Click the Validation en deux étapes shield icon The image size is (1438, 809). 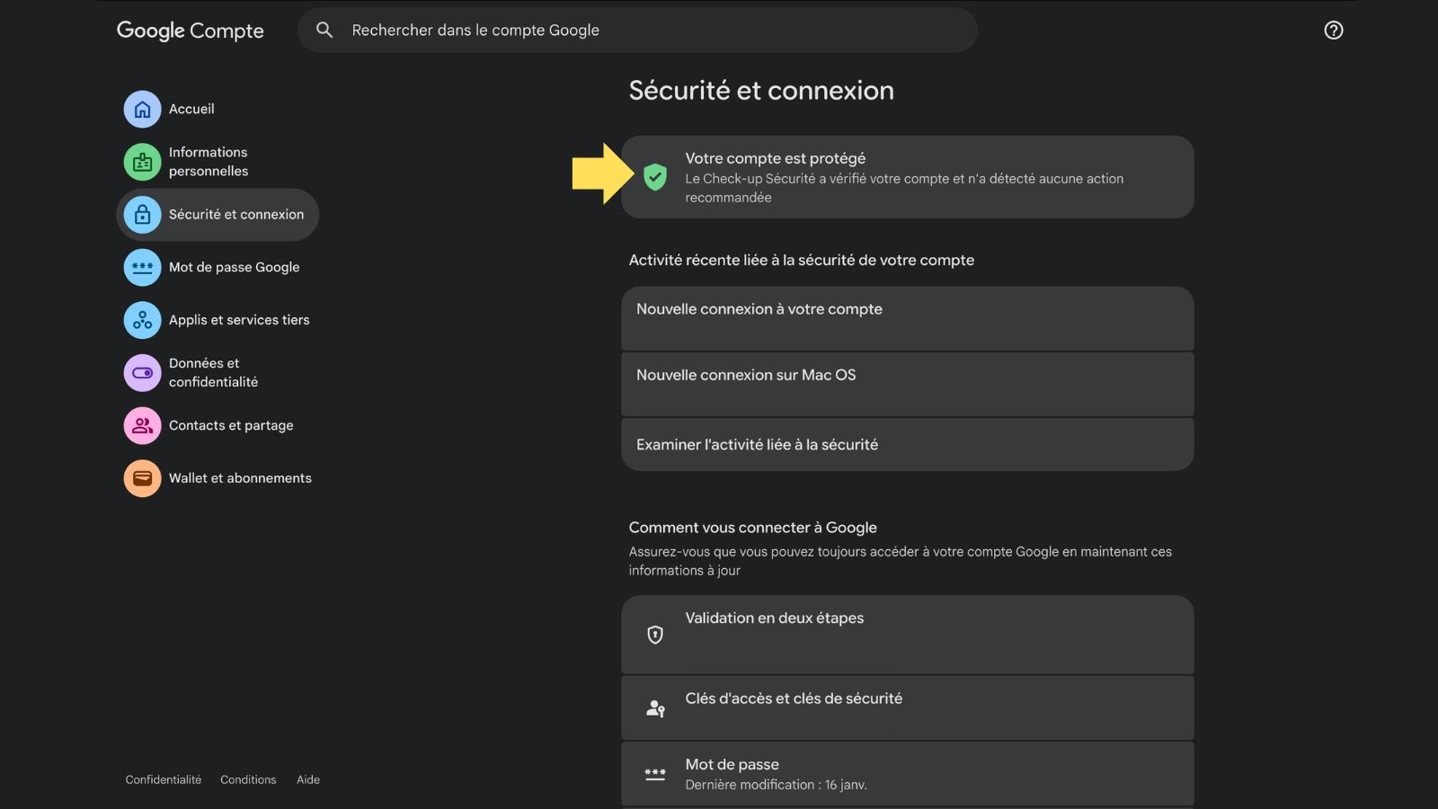tap(654, 635)
